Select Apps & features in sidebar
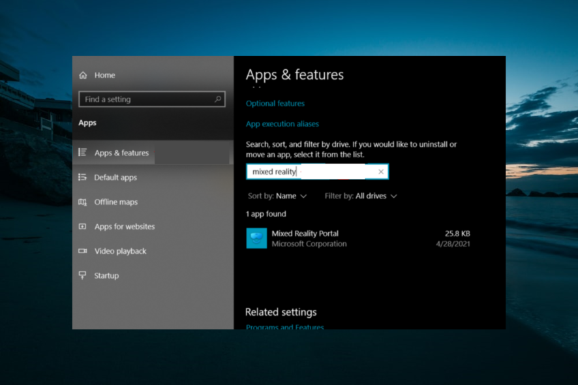Screen dimensions: 578x385 click(x=152, y=152)
